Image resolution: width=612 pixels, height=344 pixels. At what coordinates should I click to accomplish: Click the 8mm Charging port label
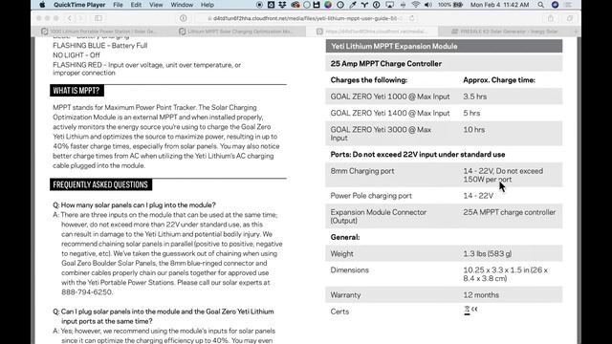[x=362, y=171]
